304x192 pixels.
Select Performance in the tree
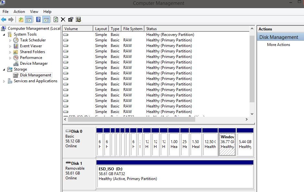(x=31, y=58)
